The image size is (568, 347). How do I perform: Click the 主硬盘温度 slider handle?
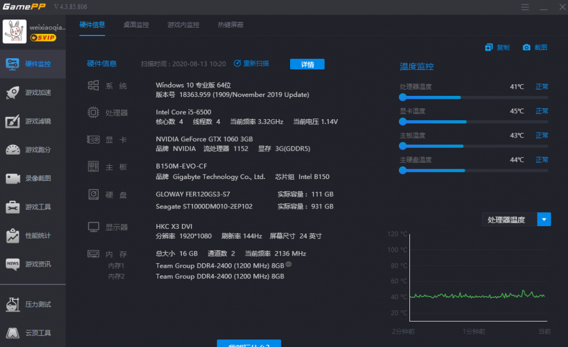pos(403,170)
